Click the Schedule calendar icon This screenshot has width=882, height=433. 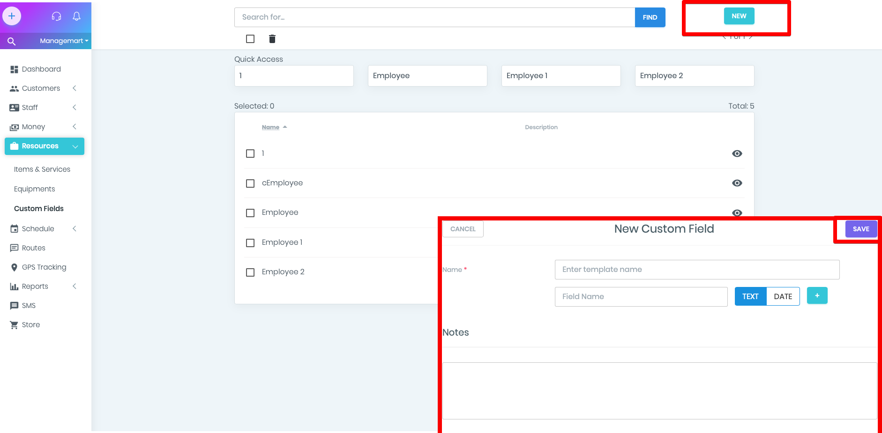(x=14, y=229)
